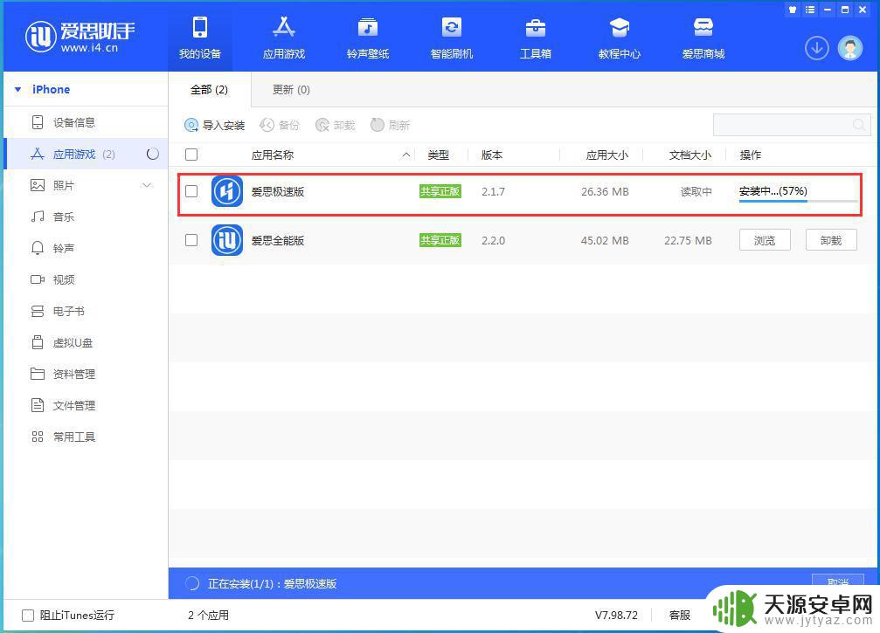
Task: Switch to 全部 (2) tab
Action: pos(210,90)
